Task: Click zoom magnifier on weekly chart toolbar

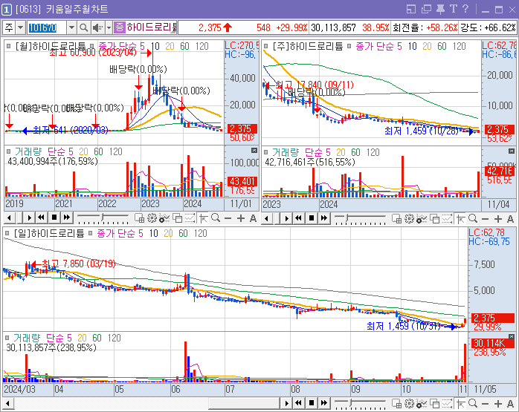Action: coord(473,219)
